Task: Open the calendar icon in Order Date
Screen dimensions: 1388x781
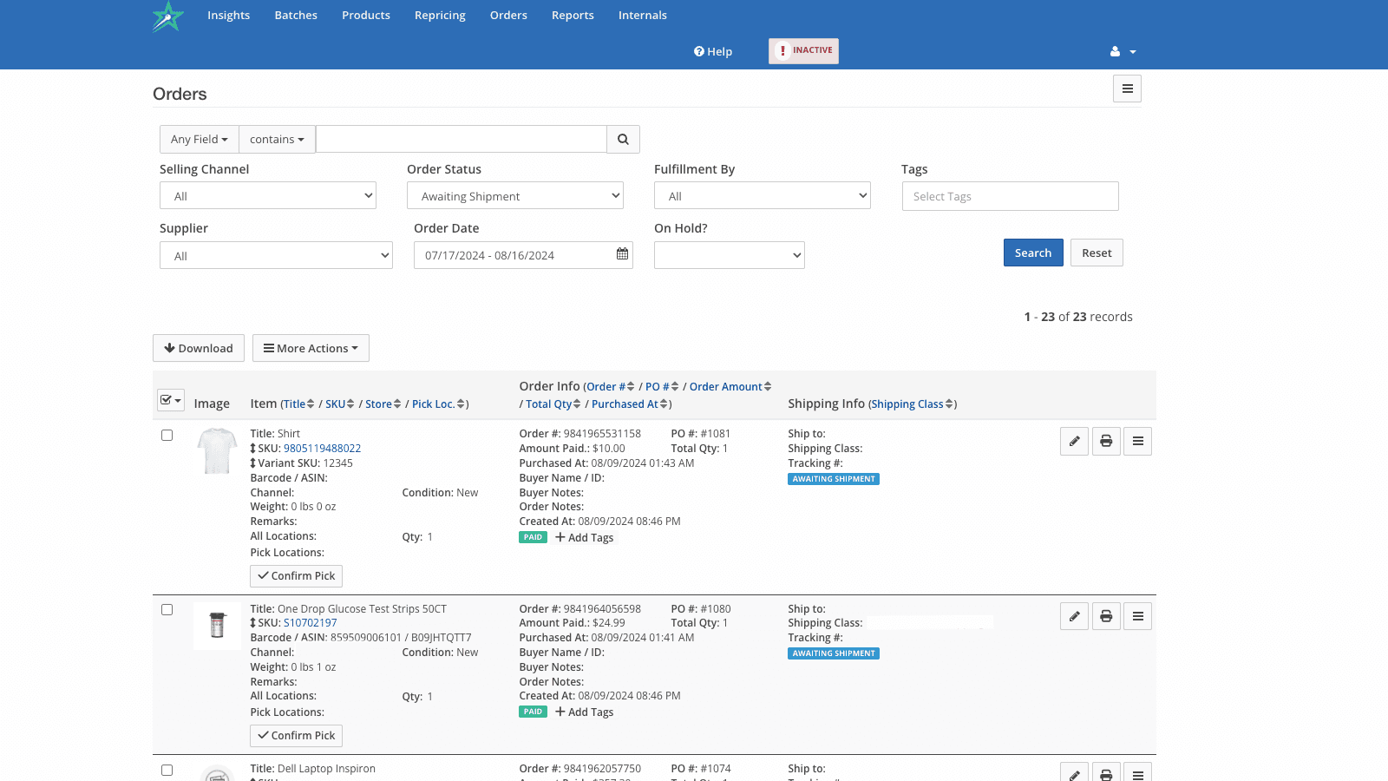Action: click(x=622, y=254)
